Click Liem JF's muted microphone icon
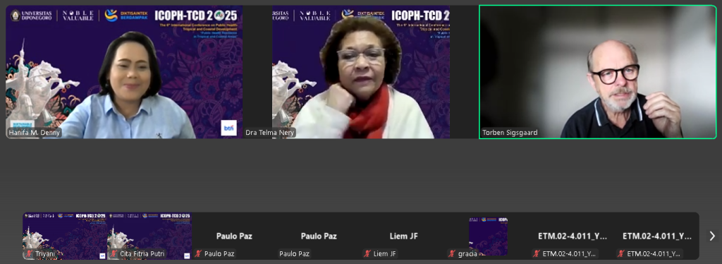The image size is (722, 264). [x=367, y=254]
